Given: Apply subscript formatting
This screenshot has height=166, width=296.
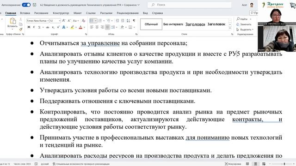Looking at the screenshot, I should click(x=53, y=27).
